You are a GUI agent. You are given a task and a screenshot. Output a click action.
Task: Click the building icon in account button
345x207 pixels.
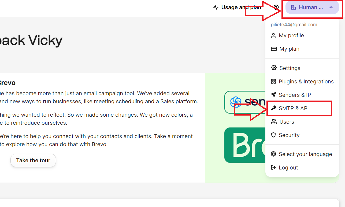(294, 7)
